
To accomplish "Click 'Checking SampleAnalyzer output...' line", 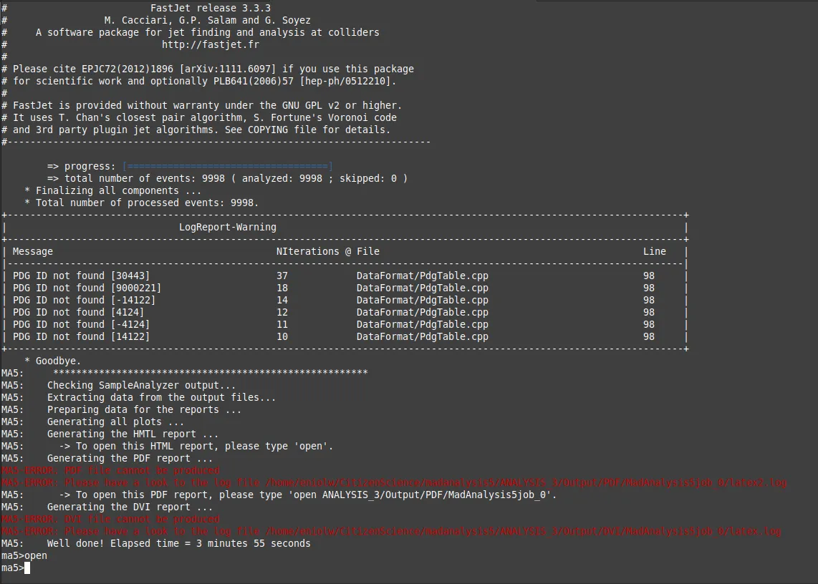I will tap(141, 385).
